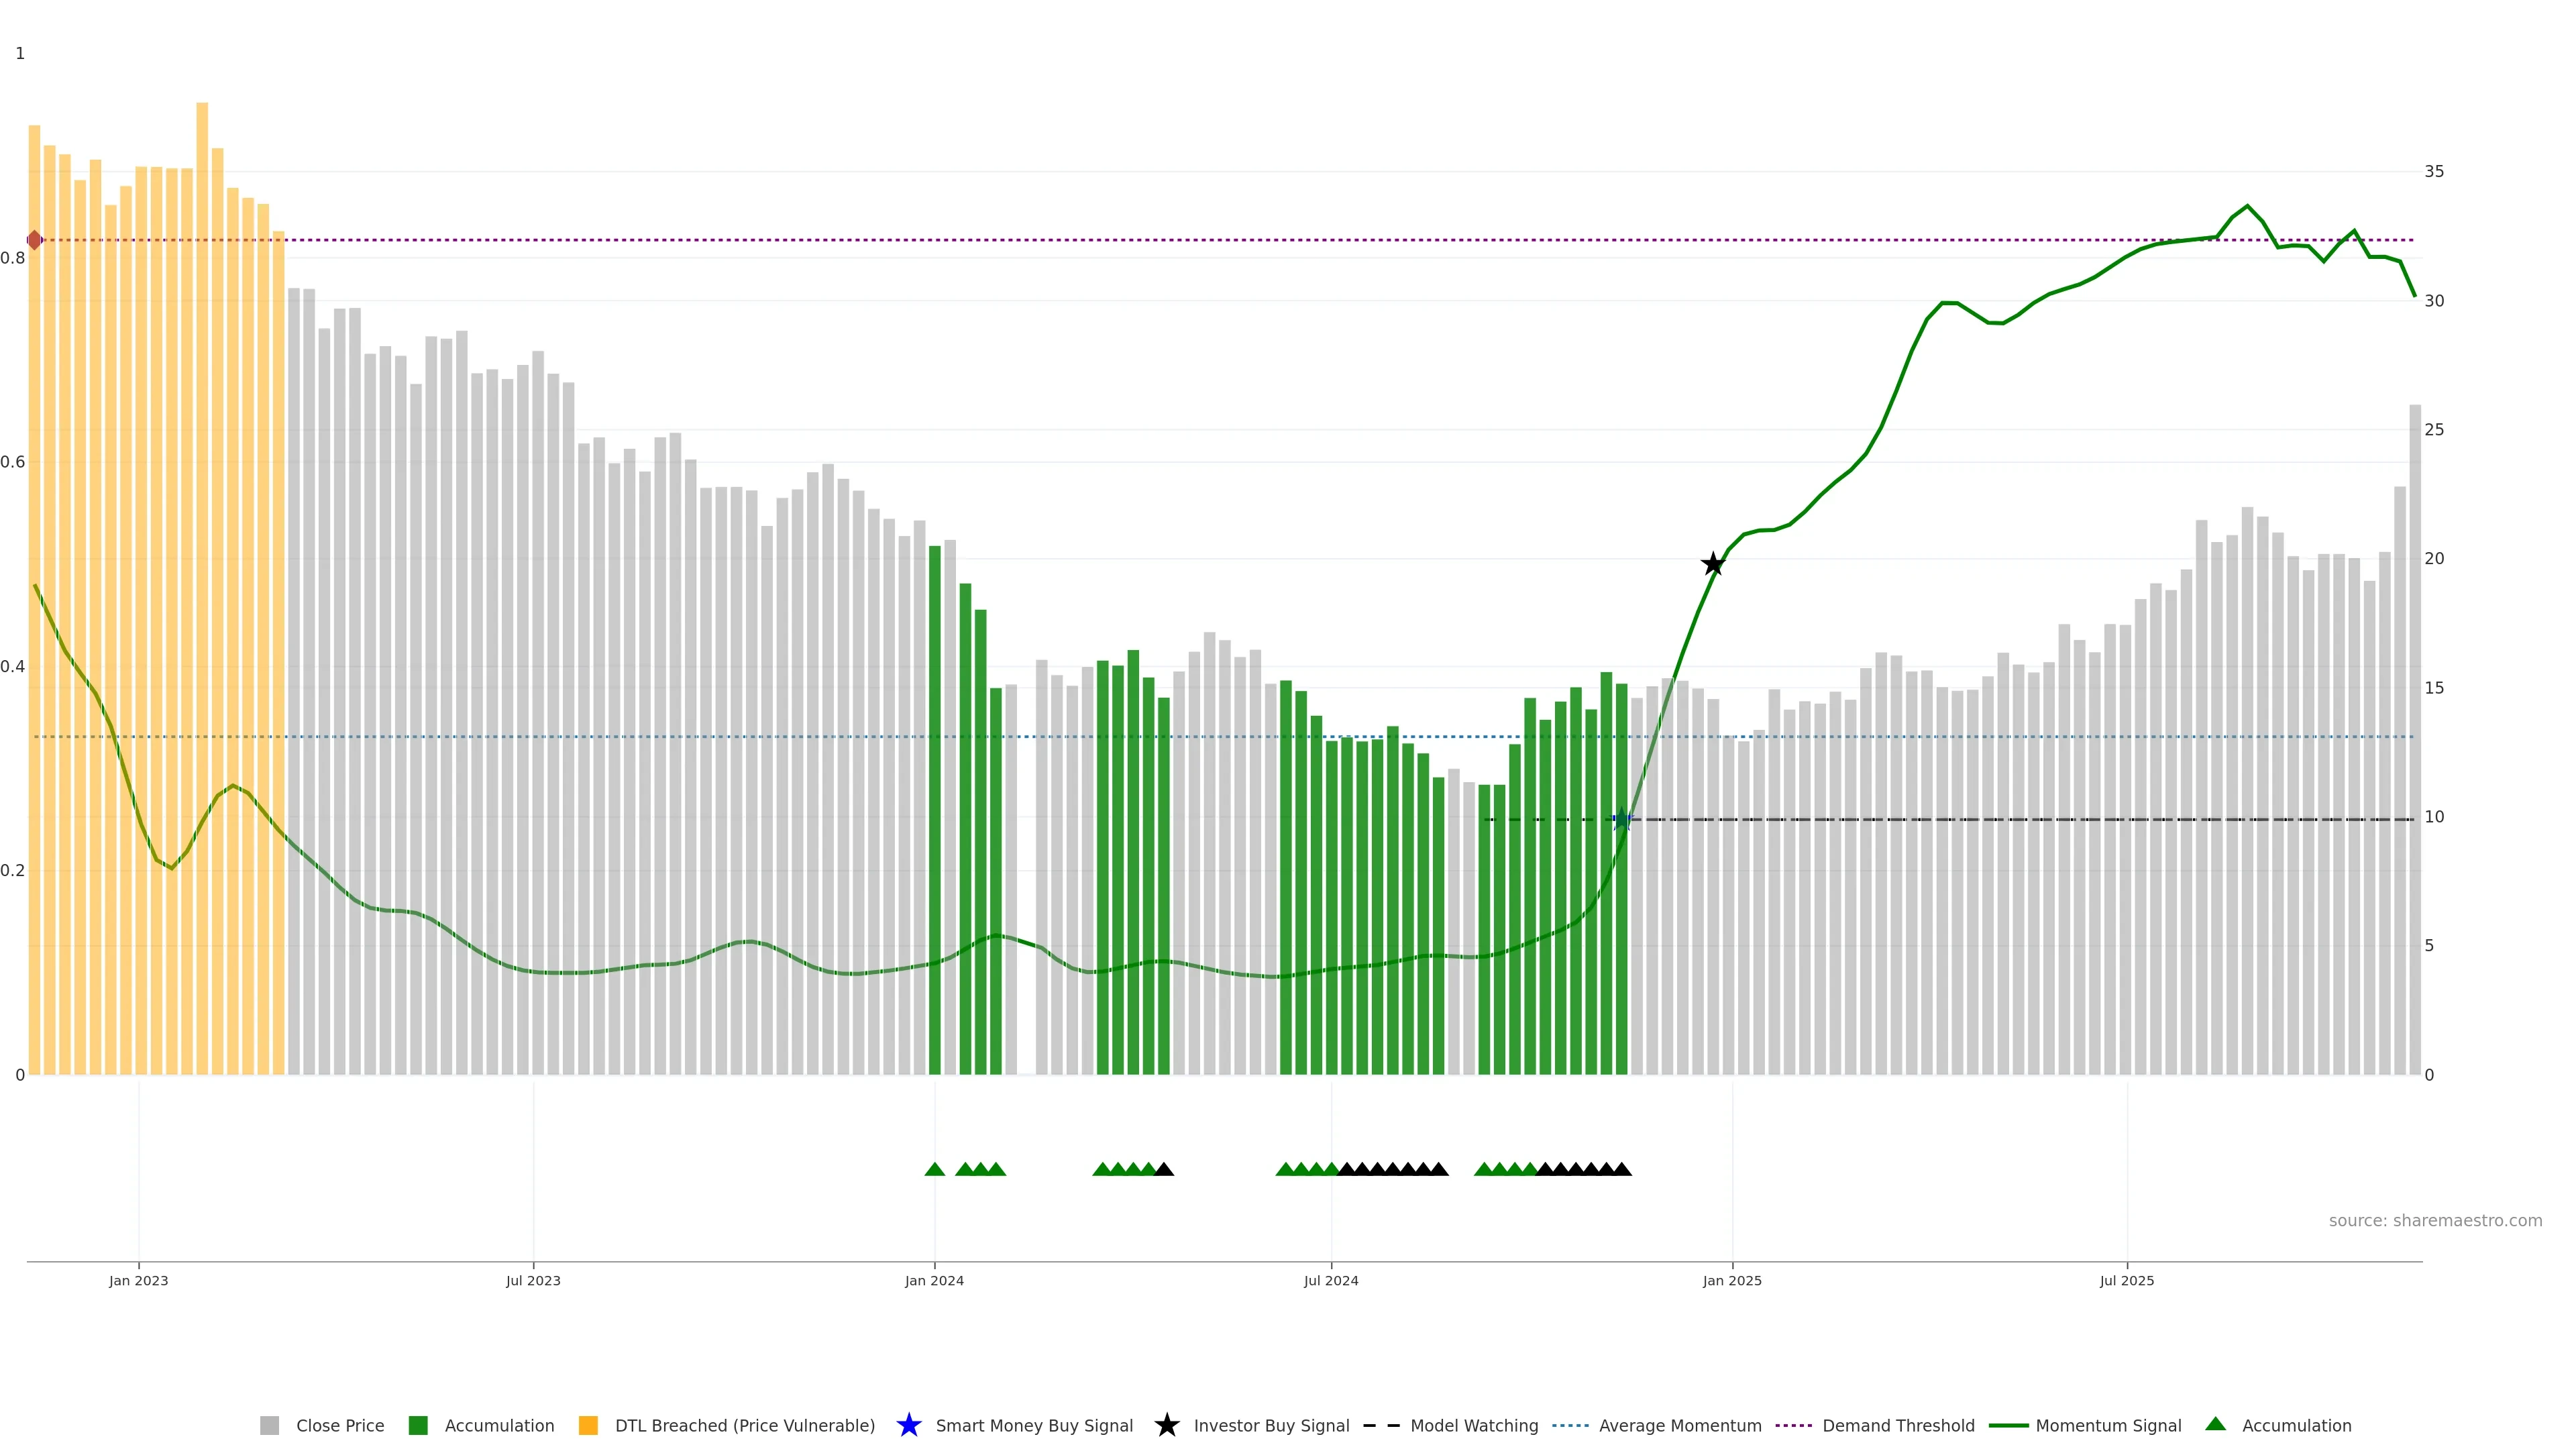Click the last gray close price bar at right
2576x1449 pixels.
2415,740
